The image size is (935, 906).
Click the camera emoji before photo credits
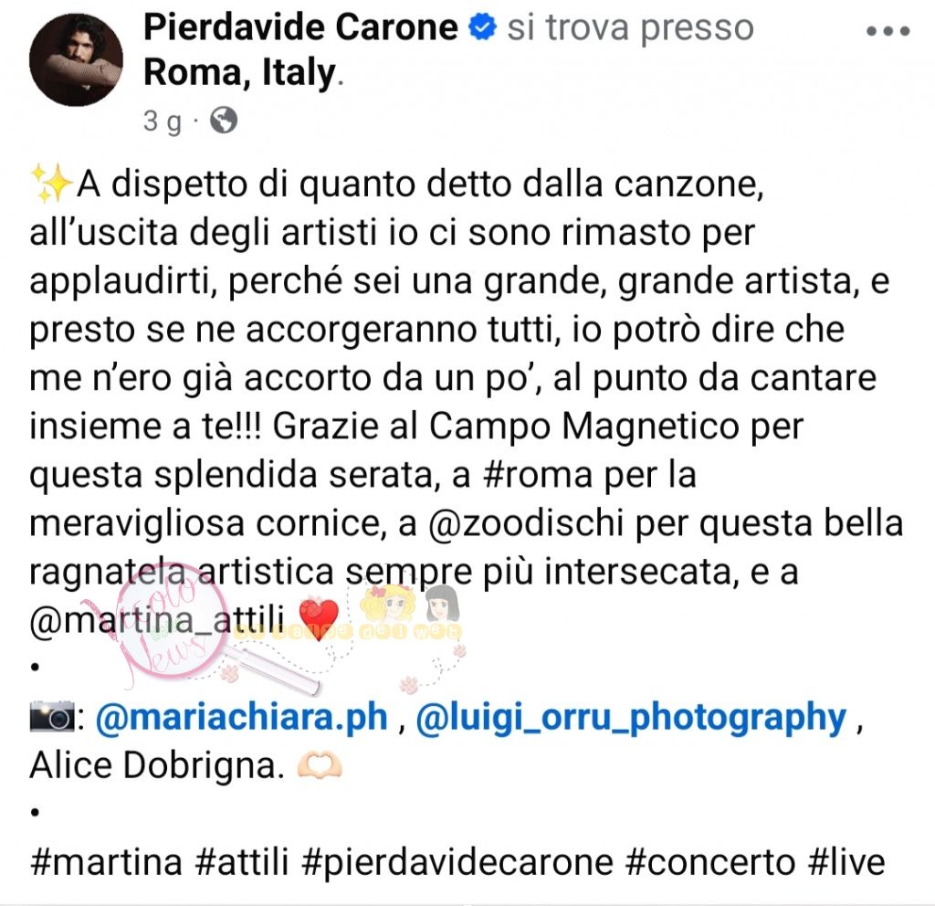click(x=52, y=716)
